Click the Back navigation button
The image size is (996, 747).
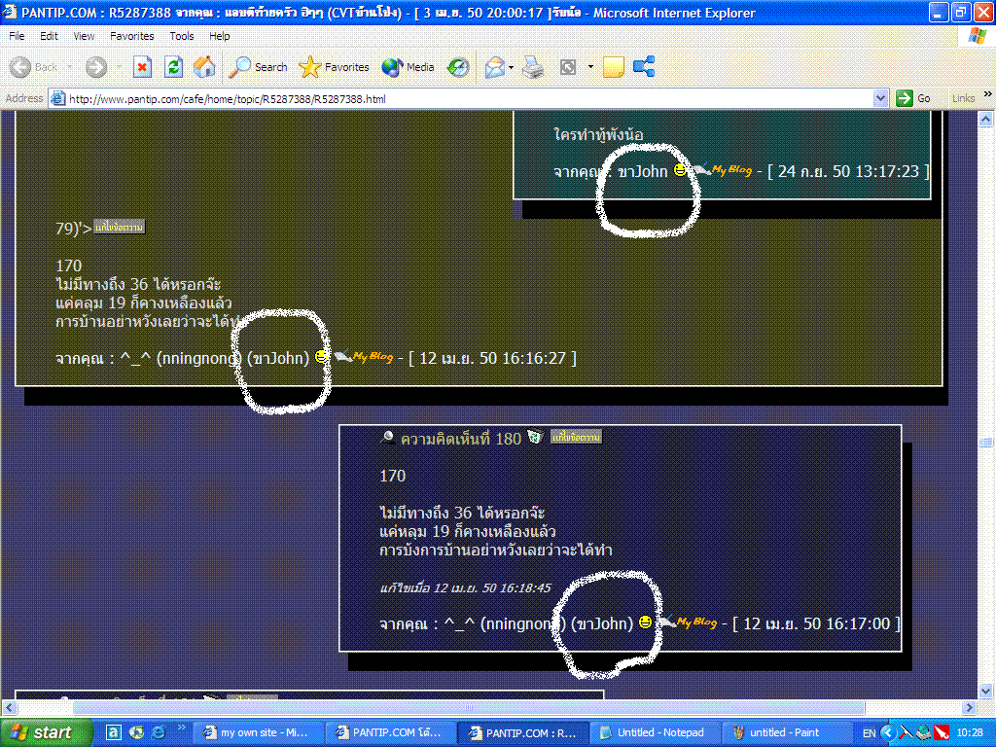click(33, 67)
